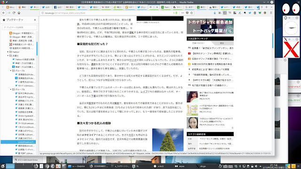
Task: Close the active browser tab
Action: click(x=157, y=7)
